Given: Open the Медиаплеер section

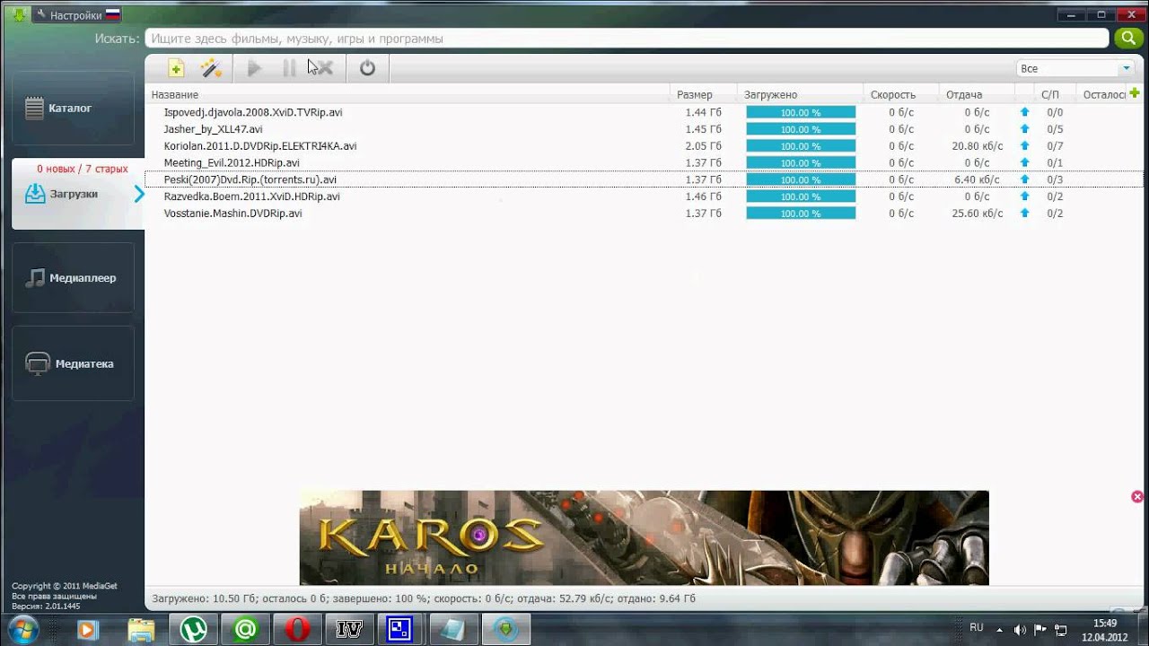Looking at the screenshot, I should tap(73, 278).
